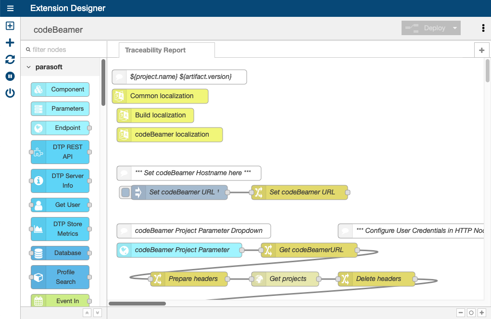This screenshot has height=319, width=491.
Task: Collapse all palette categories with double up arrow
Action: 87,313
